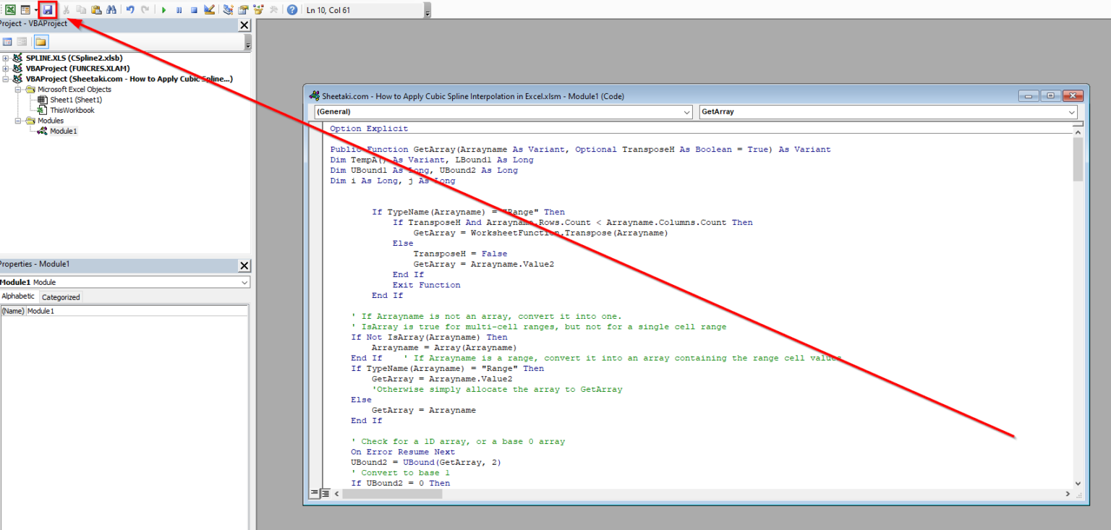This screenshot has height=530, width=1111.
Task: Click the Find binoculars icon
Action: 111,9
